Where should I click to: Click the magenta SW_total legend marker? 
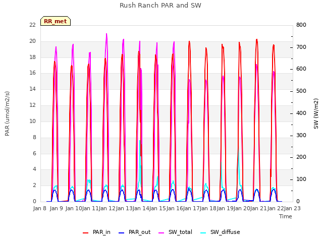[161, 233]
